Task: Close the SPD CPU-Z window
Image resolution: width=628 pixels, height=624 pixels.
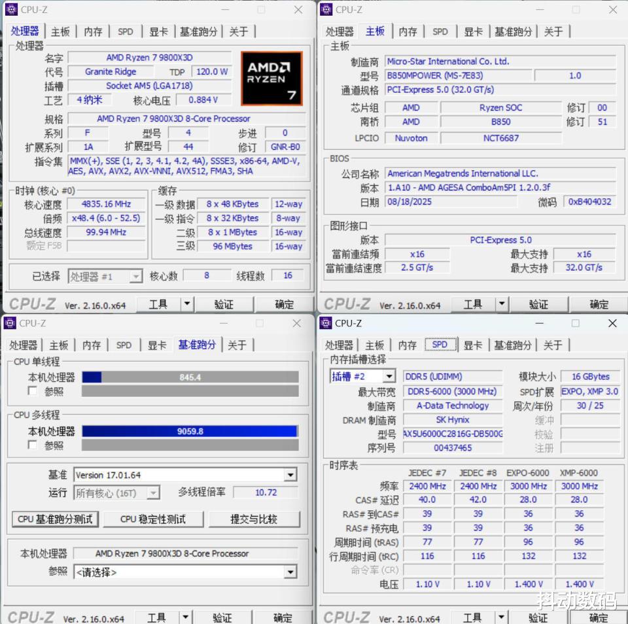Action: [612, 323]
